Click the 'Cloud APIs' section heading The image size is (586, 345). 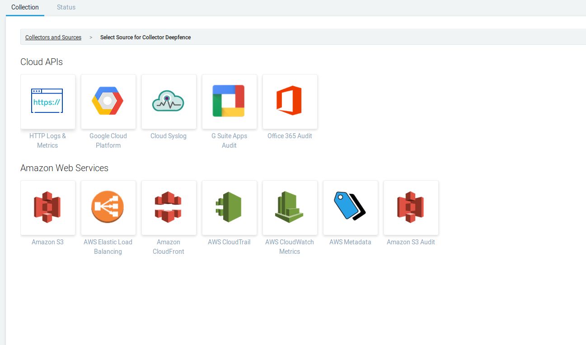(42, 62)
